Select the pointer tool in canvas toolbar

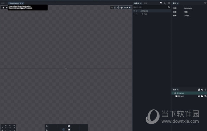point(112,8)
